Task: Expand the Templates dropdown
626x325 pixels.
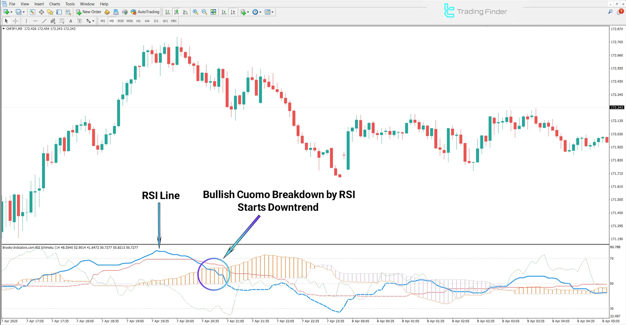Action: (272, 12)
